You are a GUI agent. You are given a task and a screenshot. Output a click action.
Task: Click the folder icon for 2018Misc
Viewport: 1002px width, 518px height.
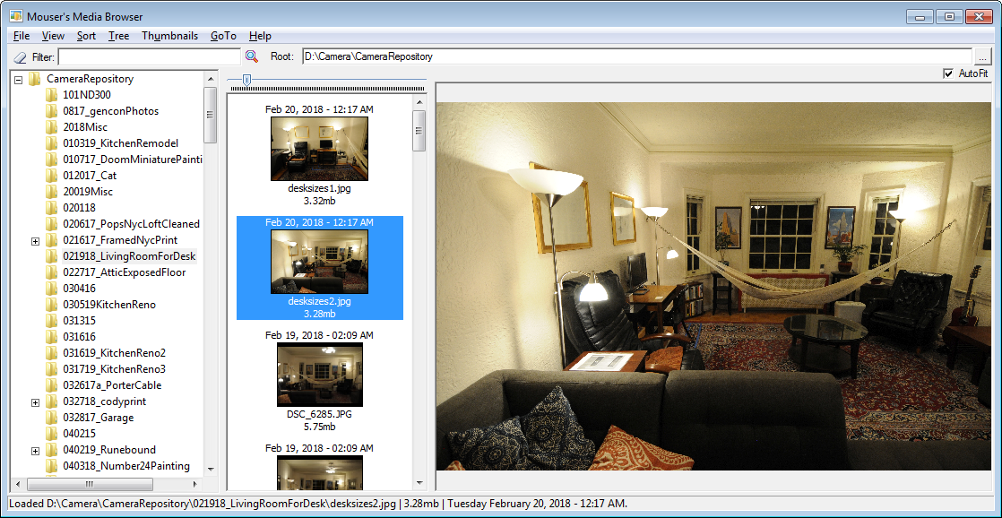coord(51,127)
